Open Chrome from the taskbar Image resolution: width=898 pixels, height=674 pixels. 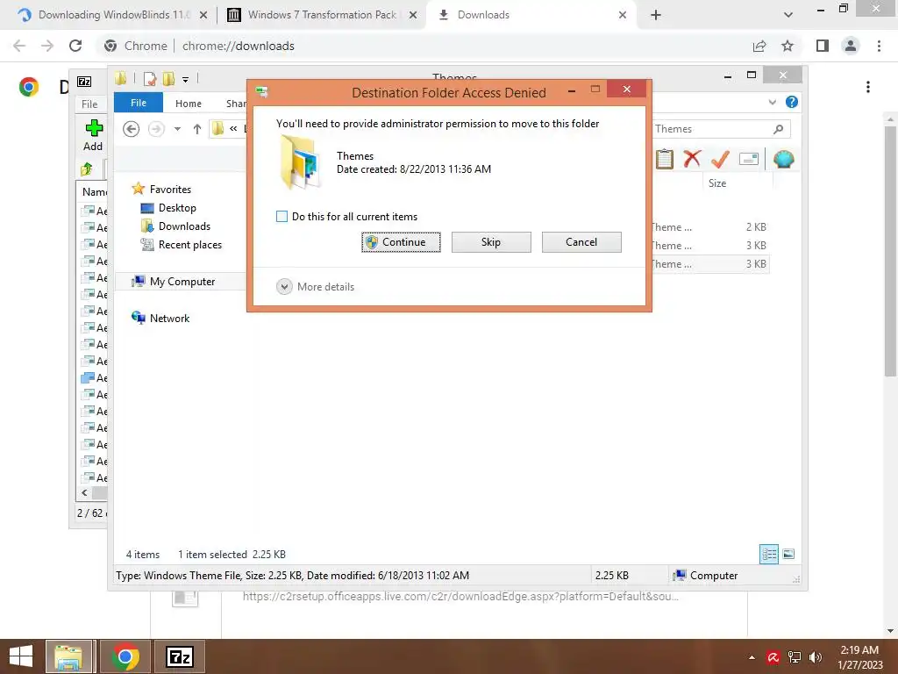point(125,656)
